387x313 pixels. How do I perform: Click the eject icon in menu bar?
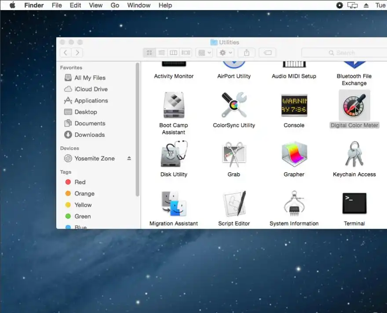pyautogui.click(x=366, y=5)
